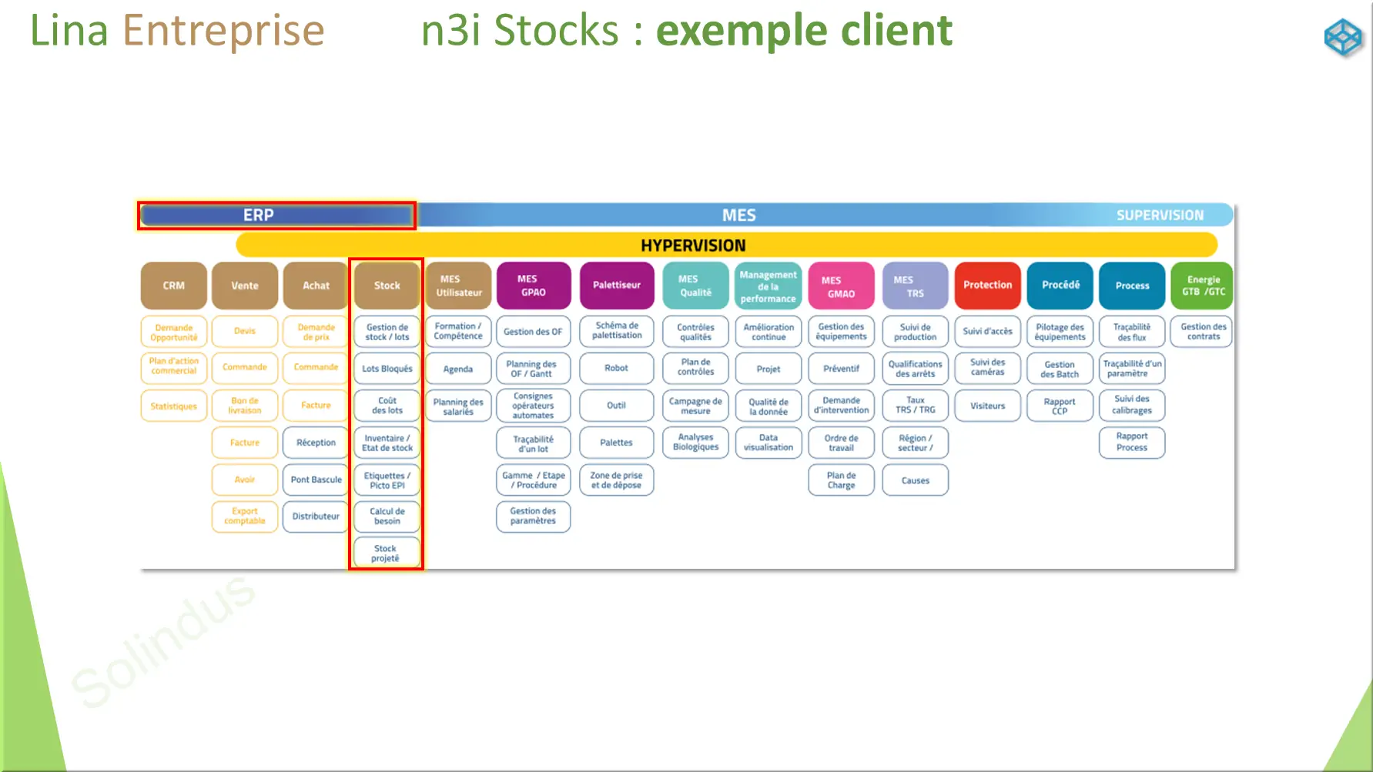The height and width of the screenshot is (772, 1373).
Task: Select Inventaire / Etat de stock
Action: [387, 443]
